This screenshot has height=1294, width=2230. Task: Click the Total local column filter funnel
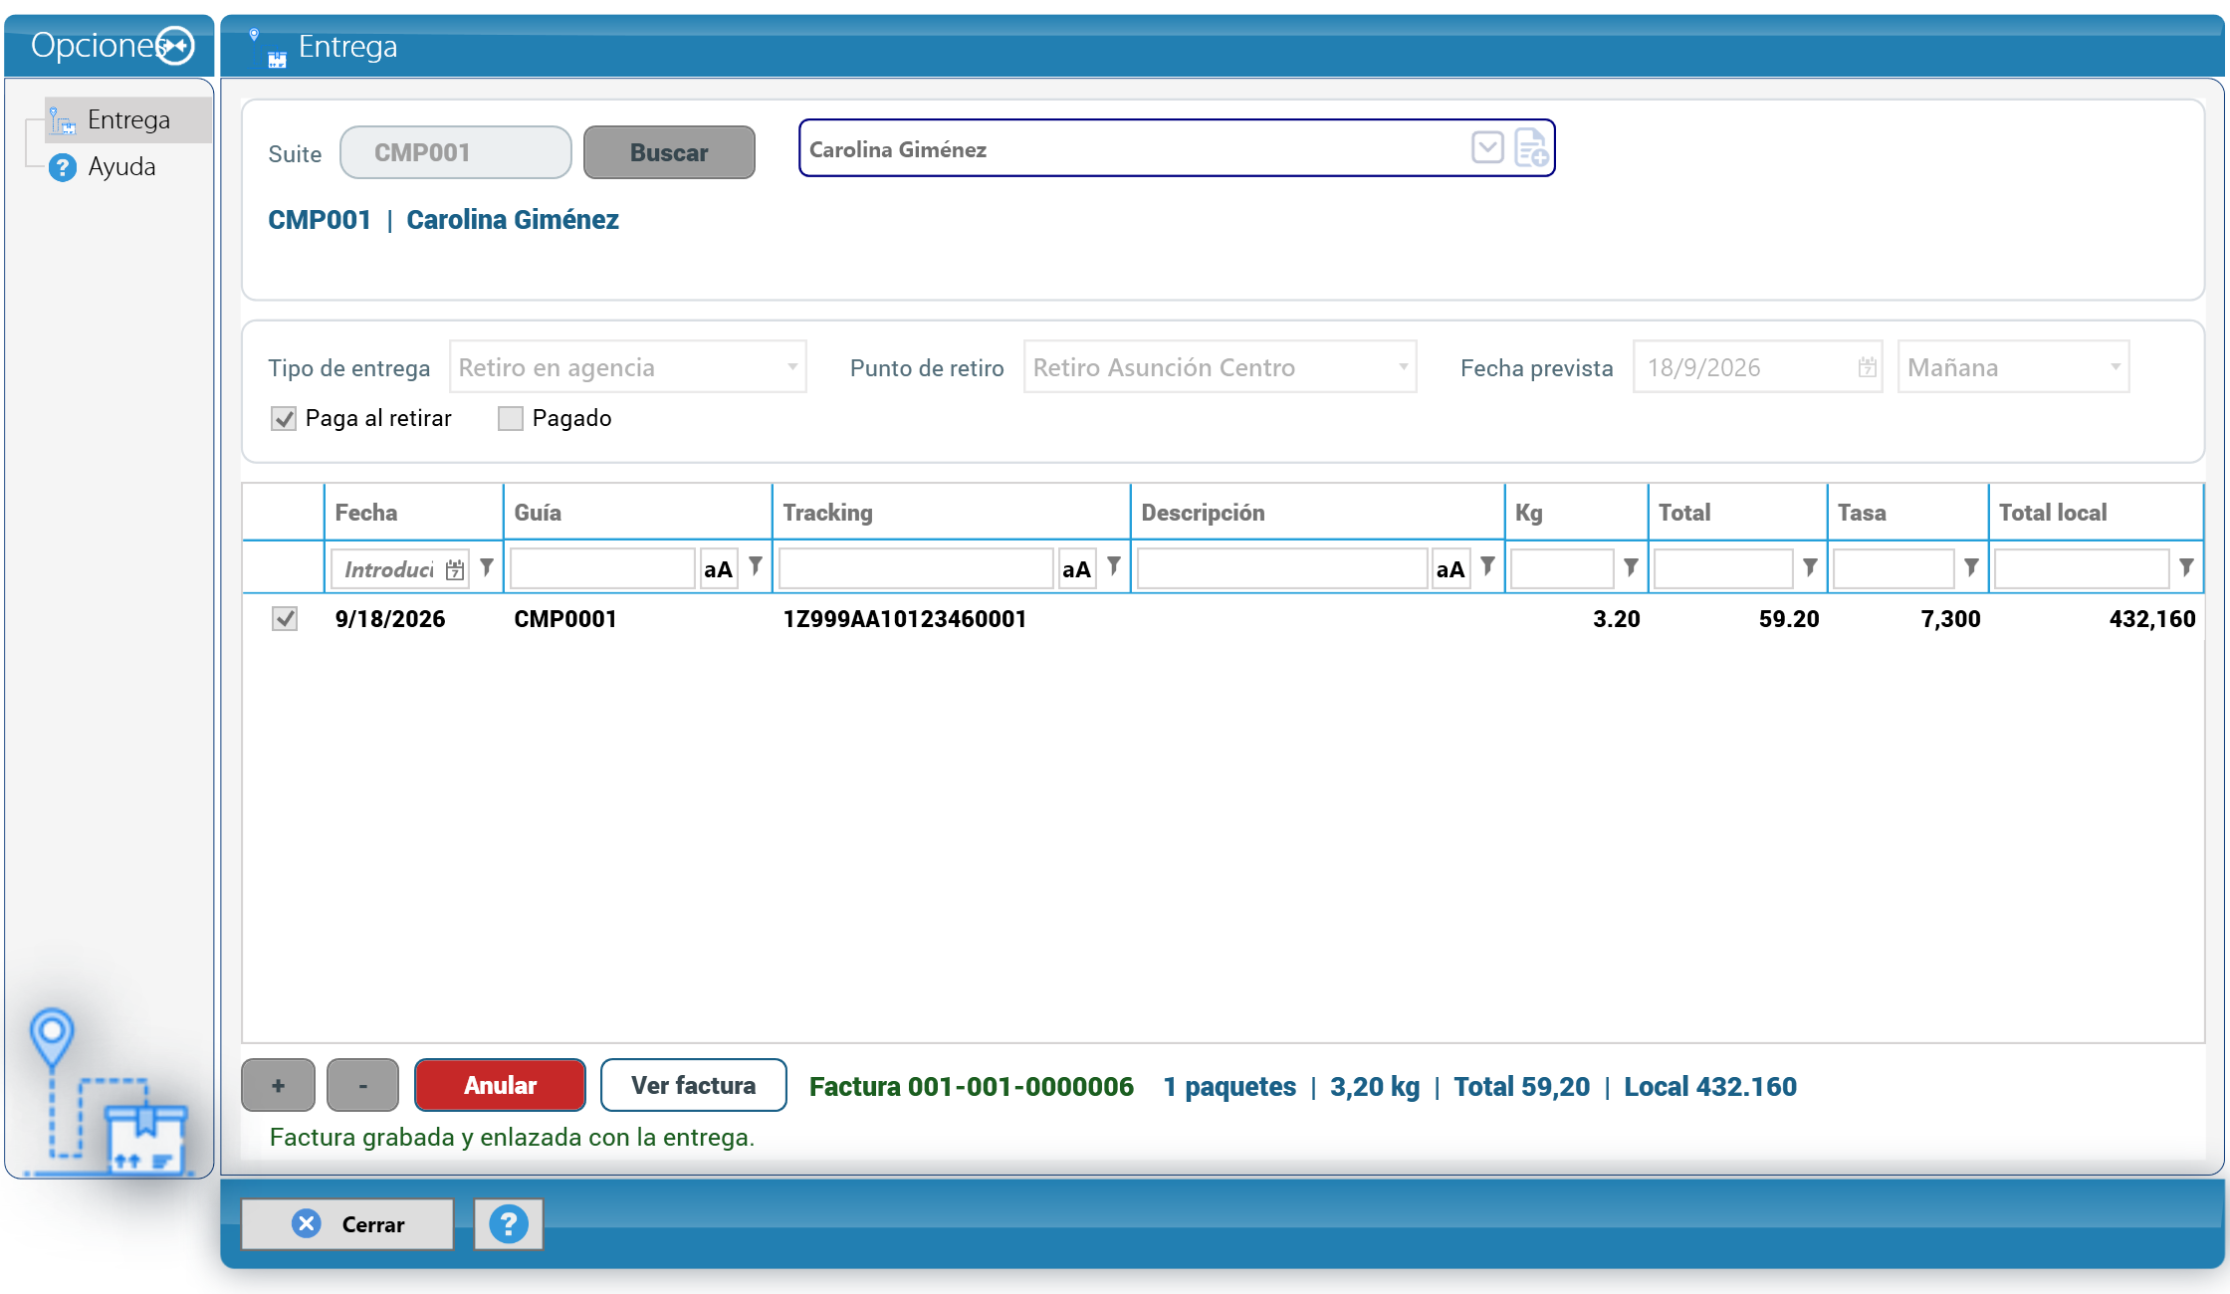pos(2186,567)
